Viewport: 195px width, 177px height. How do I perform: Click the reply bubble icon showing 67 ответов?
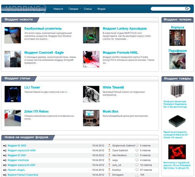(137, 170)
